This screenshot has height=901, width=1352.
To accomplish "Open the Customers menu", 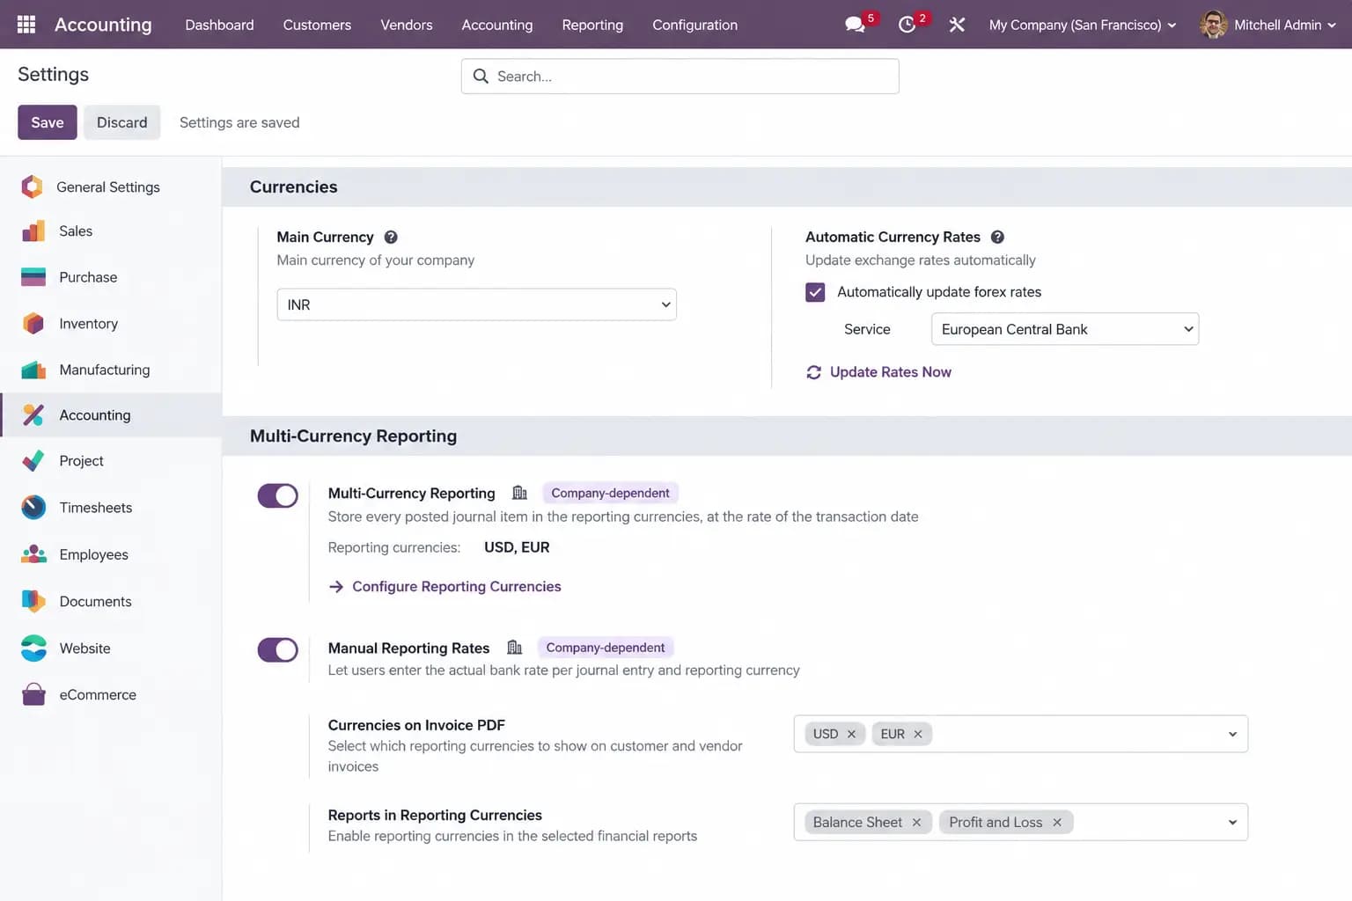I will (x=317, y=25).
